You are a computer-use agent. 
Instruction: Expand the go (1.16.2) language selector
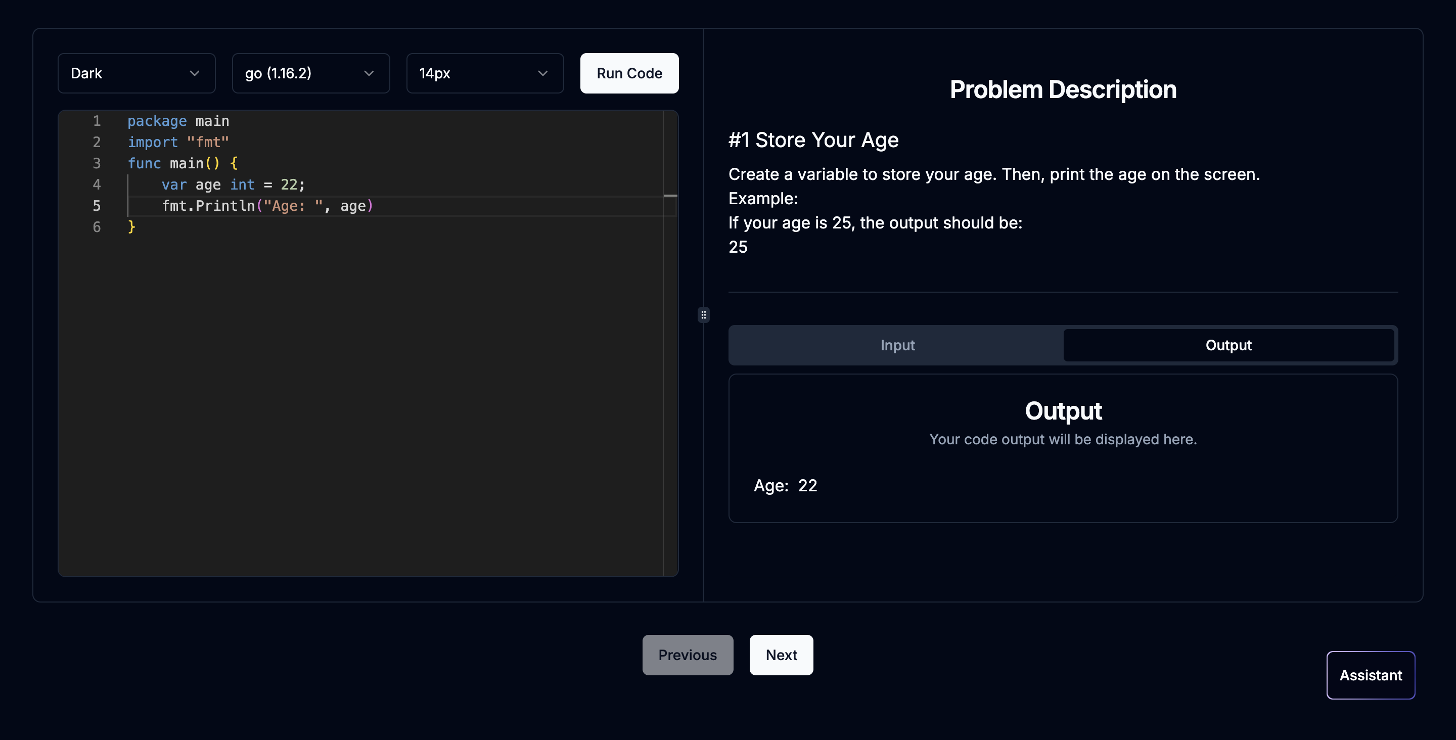pyautogui.click(x=310, y=73)
